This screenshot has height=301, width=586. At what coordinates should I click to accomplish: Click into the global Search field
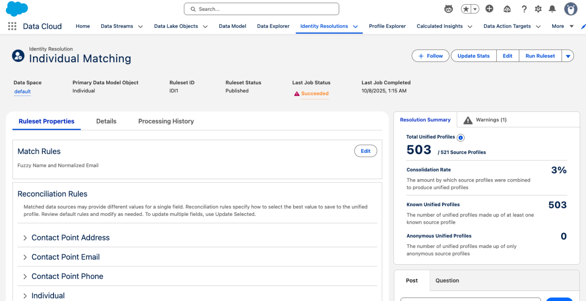[x=262, y=9]
